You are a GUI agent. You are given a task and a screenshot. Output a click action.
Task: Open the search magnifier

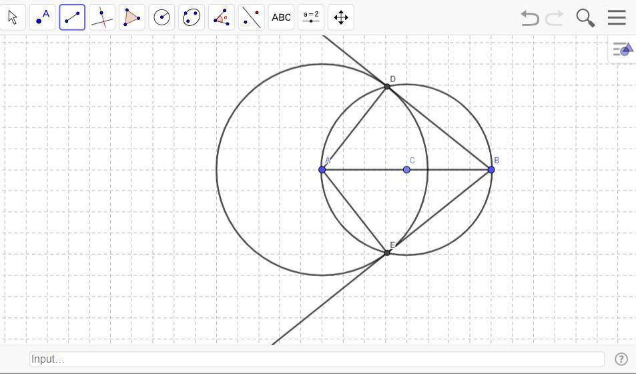585,18
